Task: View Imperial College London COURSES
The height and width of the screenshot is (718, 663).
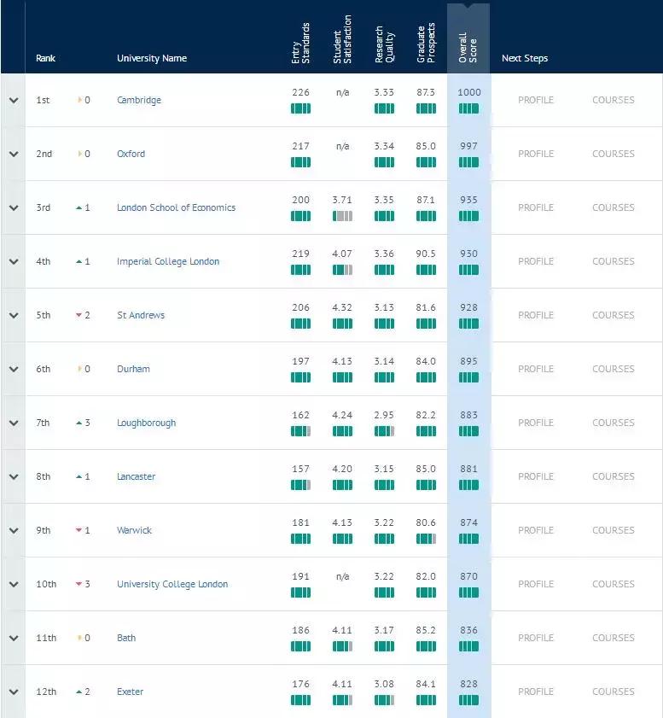Action: pyautogui.click(x=614, y=261)
